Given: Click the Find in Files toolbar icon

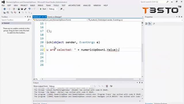Looking at the screenshot, I should 61,9.
